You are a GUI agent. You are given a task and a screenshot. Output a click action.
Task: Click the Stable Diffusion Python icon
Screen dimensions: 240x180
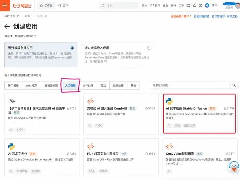pos(169,101)
